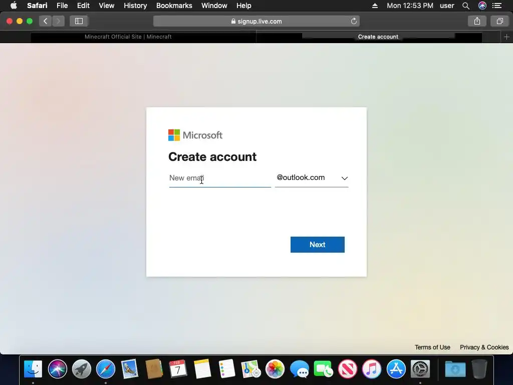This screenshot has height=385, width=513.
Task: Open Siri from the menu bar
Action: point(482,6)
